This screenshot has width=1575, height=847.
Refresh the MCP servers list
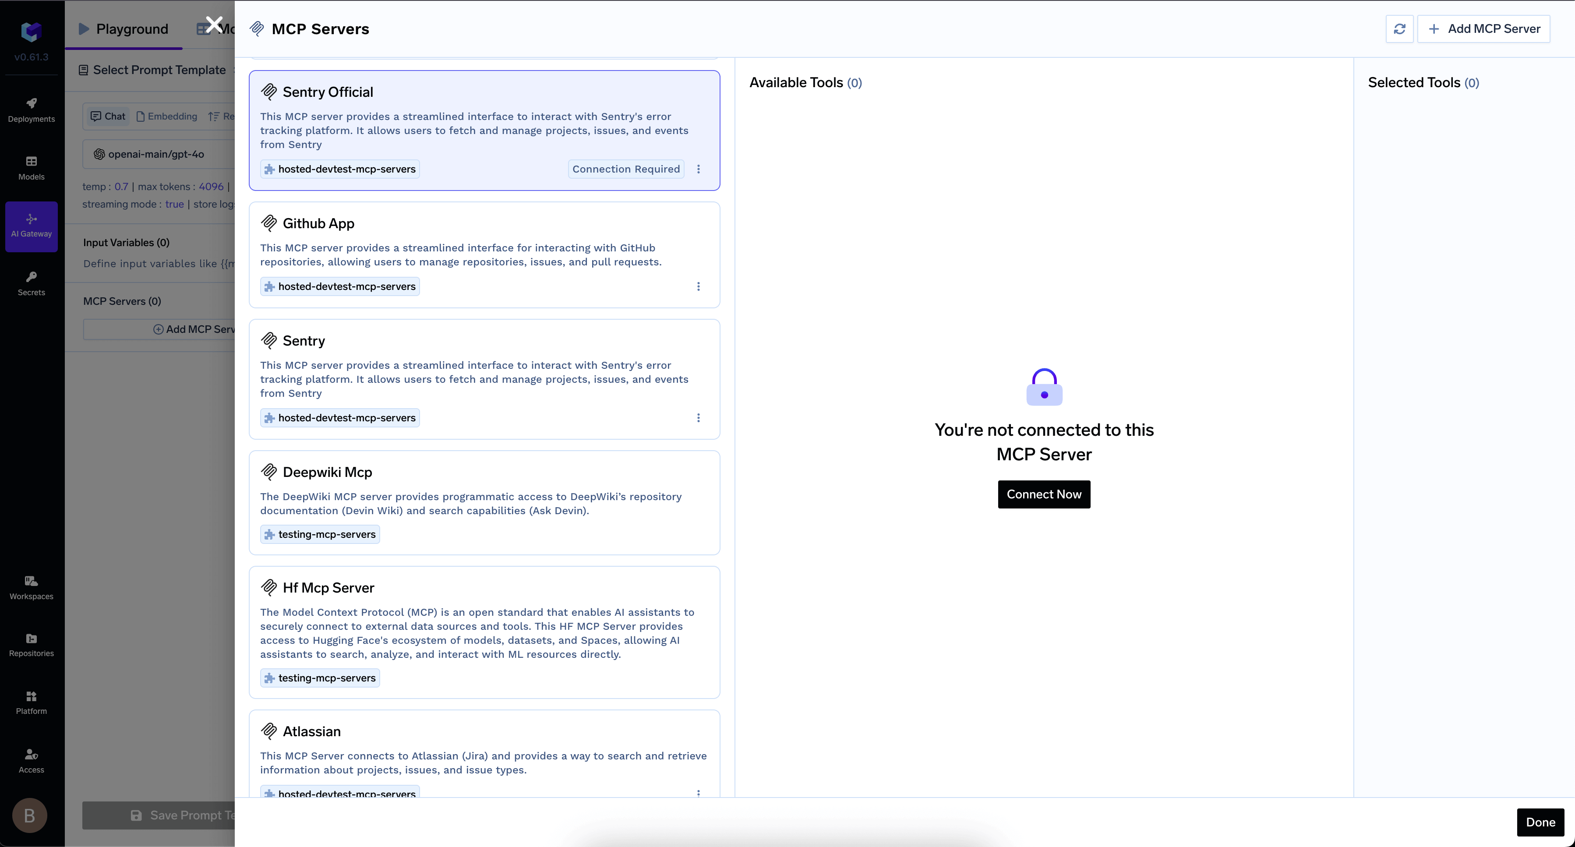coord(1399,28)
